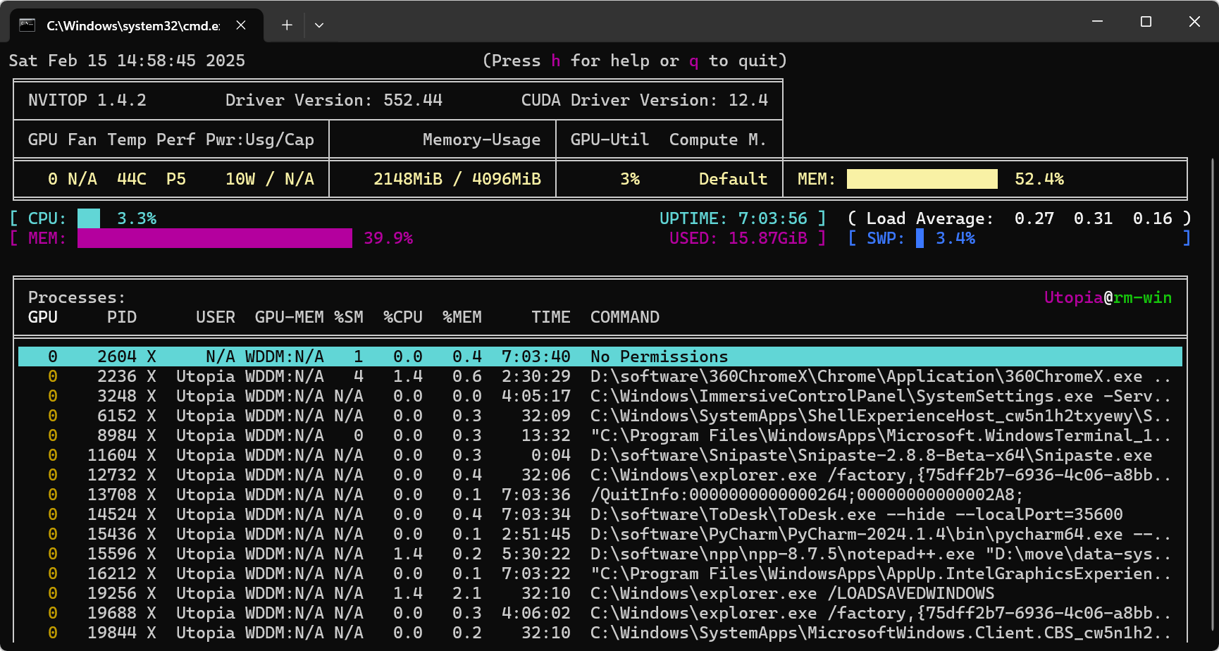Screen dimensions: 1219x651
Task: Click the "Utopia@rm-win" user host label
Action: 1108,297
